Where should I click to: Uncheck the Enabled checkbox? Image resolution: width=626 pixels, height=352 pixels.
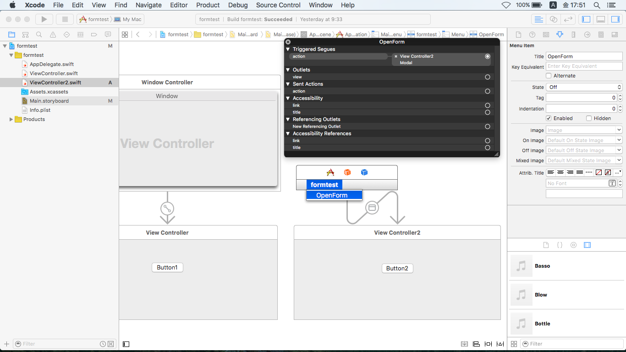(x=549, y=118)
